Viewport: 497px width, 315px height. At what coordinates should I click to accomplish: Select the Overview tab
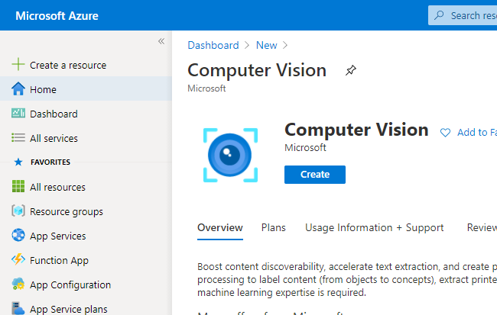(220, 227)
